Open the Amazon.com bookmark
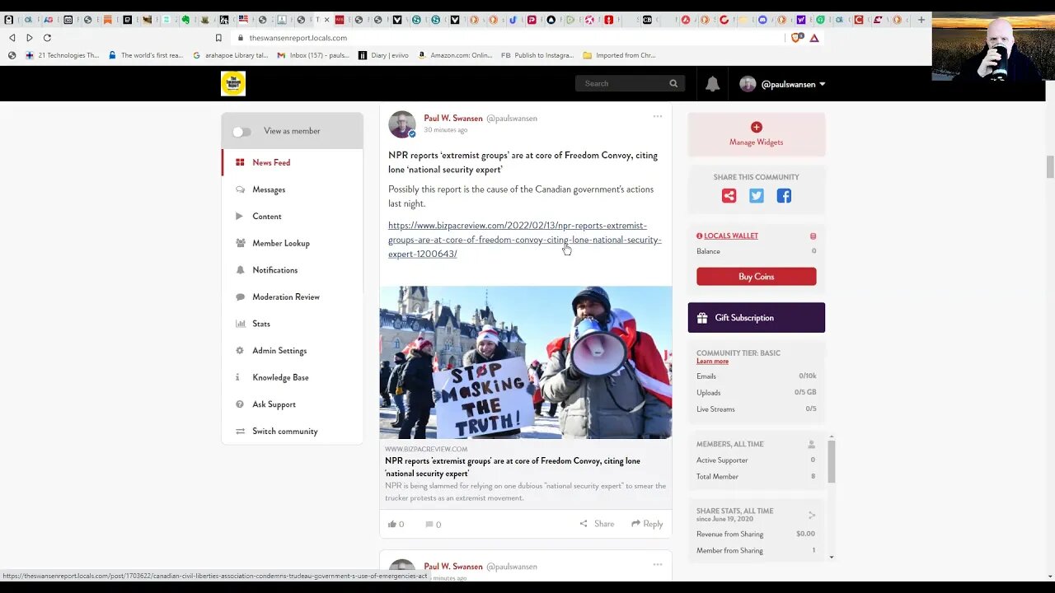 tap(455, 55)
